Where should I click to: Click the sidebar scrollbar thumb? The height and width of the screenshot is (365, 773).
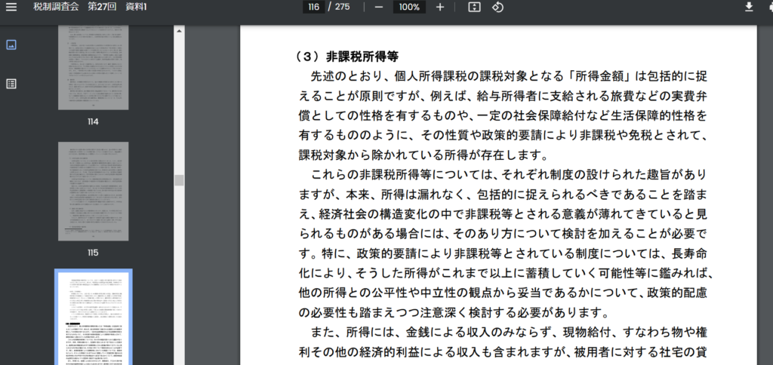tap(179, 180)
